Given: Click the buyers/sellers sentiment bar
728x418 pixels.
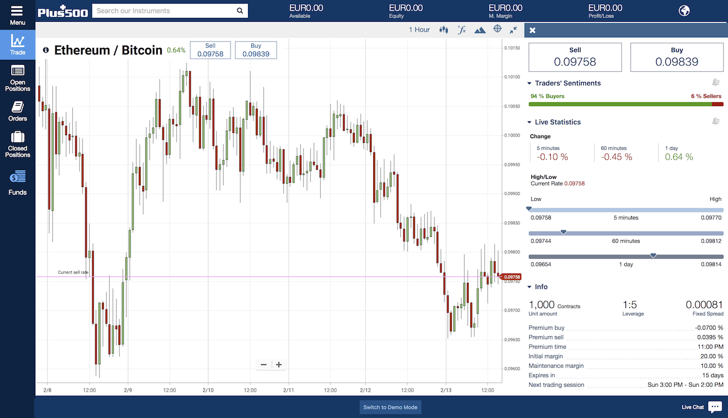Looking at the screenshot, I should point(626,104).
